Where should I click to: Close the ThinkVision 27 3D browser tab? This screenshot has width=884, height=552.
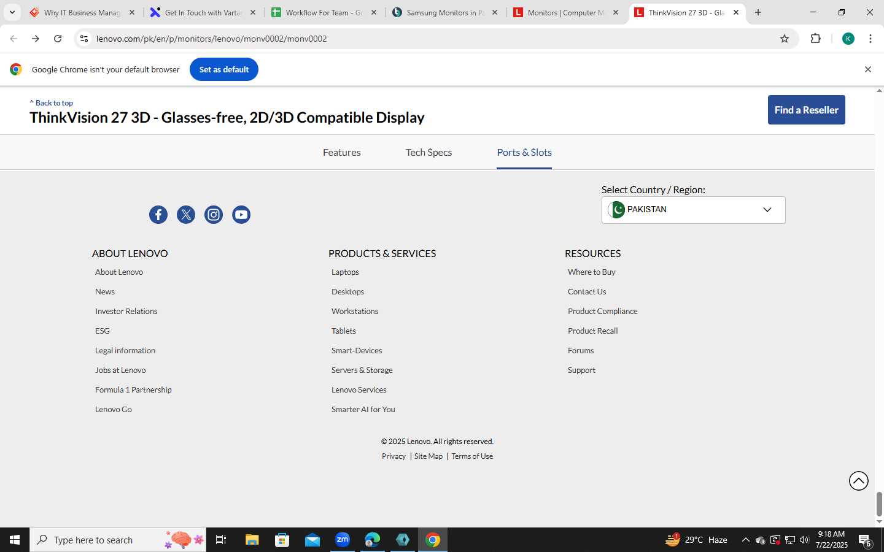pyautogui.click(x=736, y=12)
